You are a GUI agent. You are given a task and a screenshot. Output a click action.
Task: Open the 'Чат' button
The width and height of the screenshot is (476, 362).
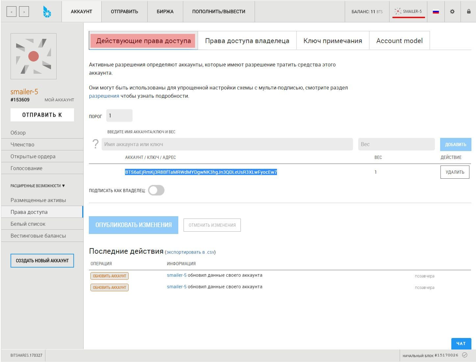pyautogui.click(x=461, y=344)
